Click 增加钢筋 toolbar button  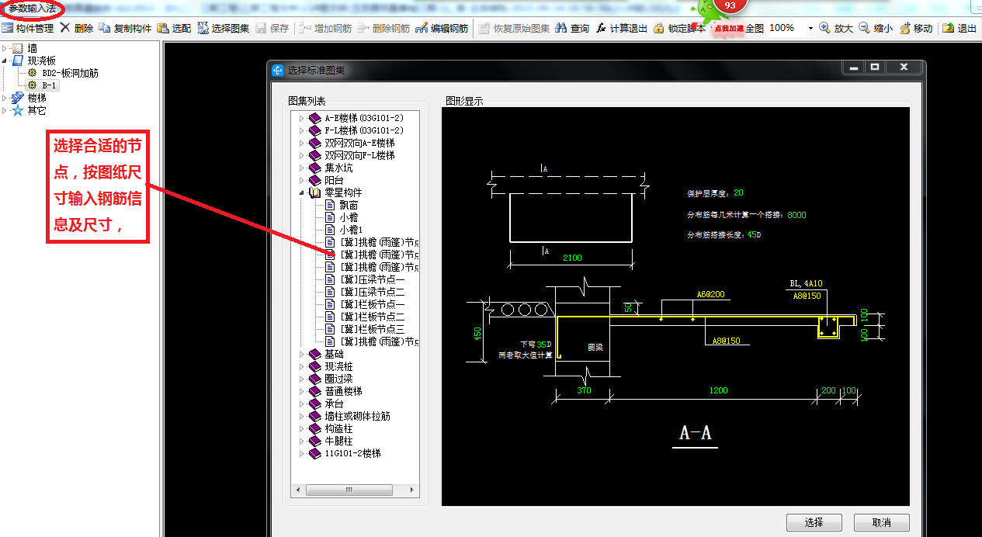pyautogui.click(x=324, y=28)
